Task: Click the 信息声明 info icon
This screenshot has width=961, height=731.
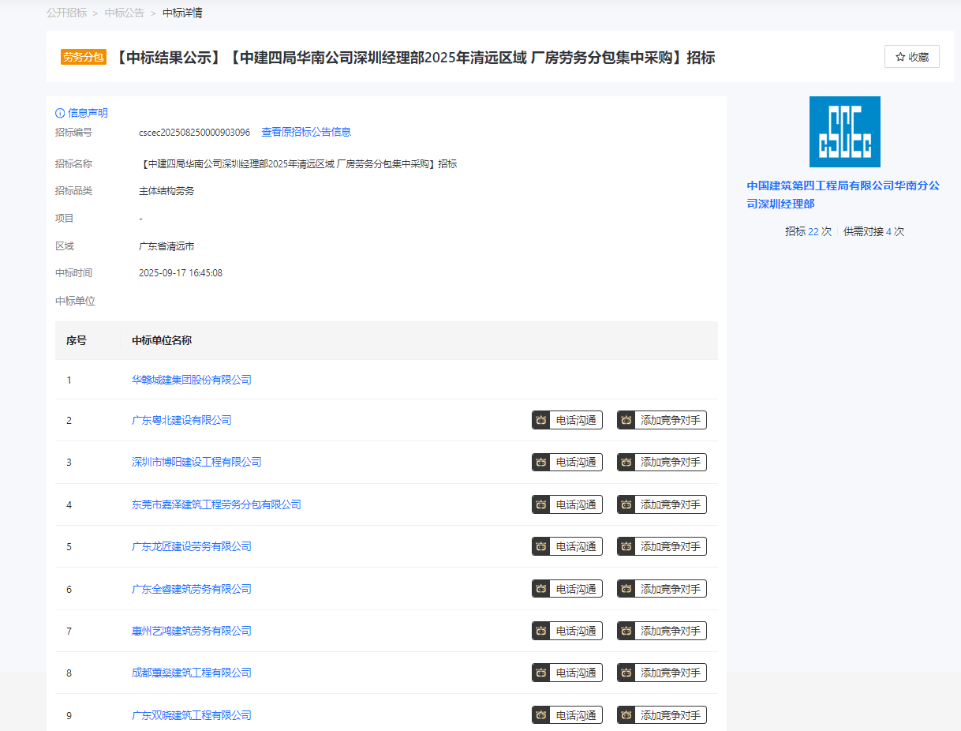Action: (x=60, y=113)
